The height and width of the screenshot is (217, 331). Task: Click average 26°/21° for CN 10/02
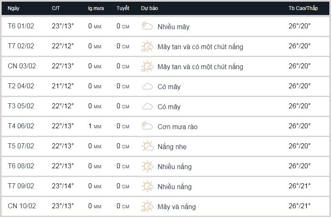tap(300, 206)
